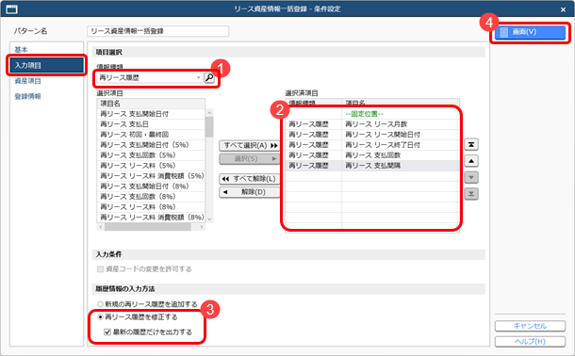This screenshot has height=356, width=575.
Task: Click horizontal scrollbar of 選択項目 list
Action: point(147,227)
